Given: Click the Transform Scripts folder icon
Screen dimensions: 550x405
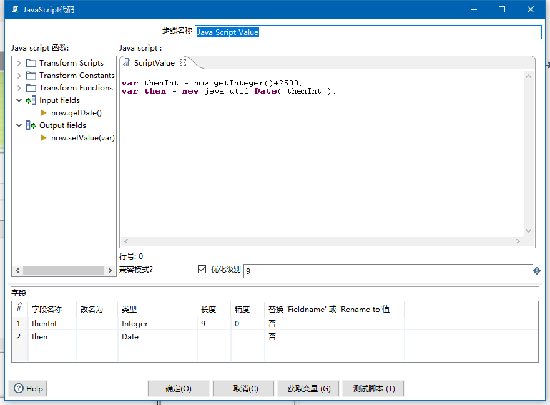Looking at the screenshot, I should click(31, 63).
